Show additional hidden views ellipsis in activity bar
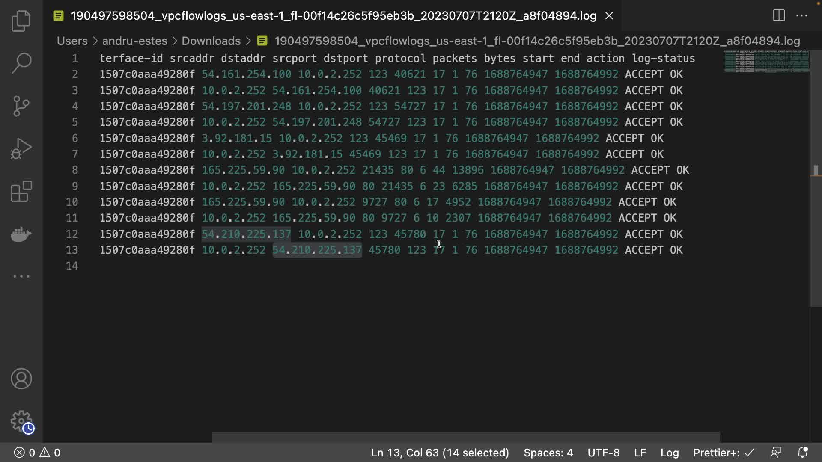 (21, 276)
